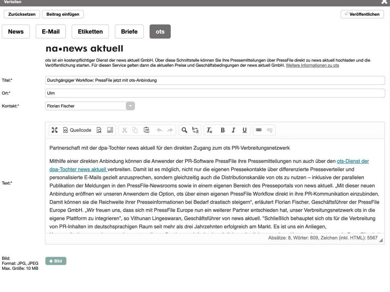
Task: Open the find magnifier tool
Action: [184, 130]
